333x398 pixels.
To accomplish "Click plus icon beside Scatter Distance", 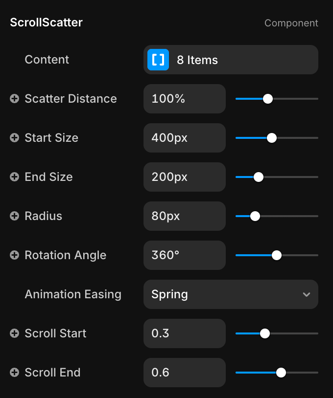I will click(x=15, y=99).
